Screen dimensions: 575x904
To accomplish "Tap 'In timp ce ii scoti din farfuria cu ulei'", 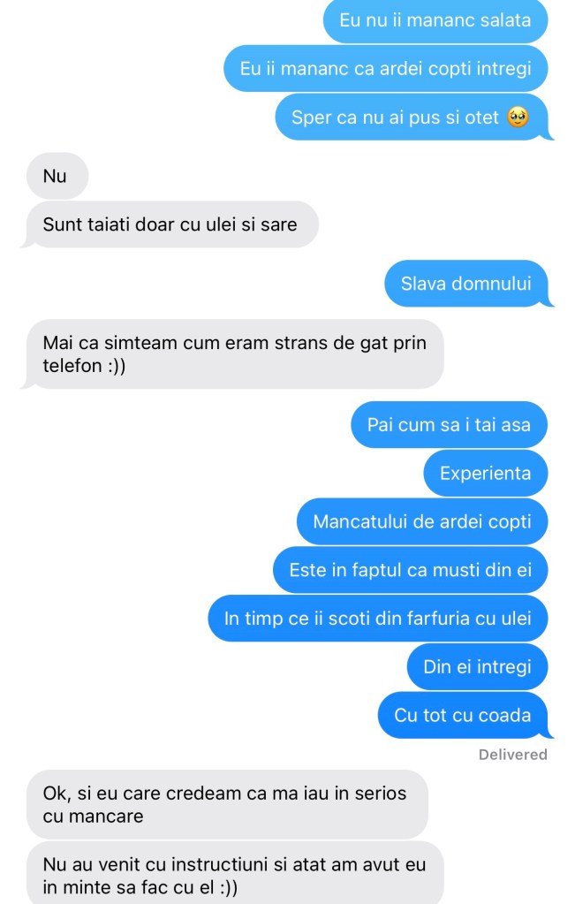I will click(377, 619).
